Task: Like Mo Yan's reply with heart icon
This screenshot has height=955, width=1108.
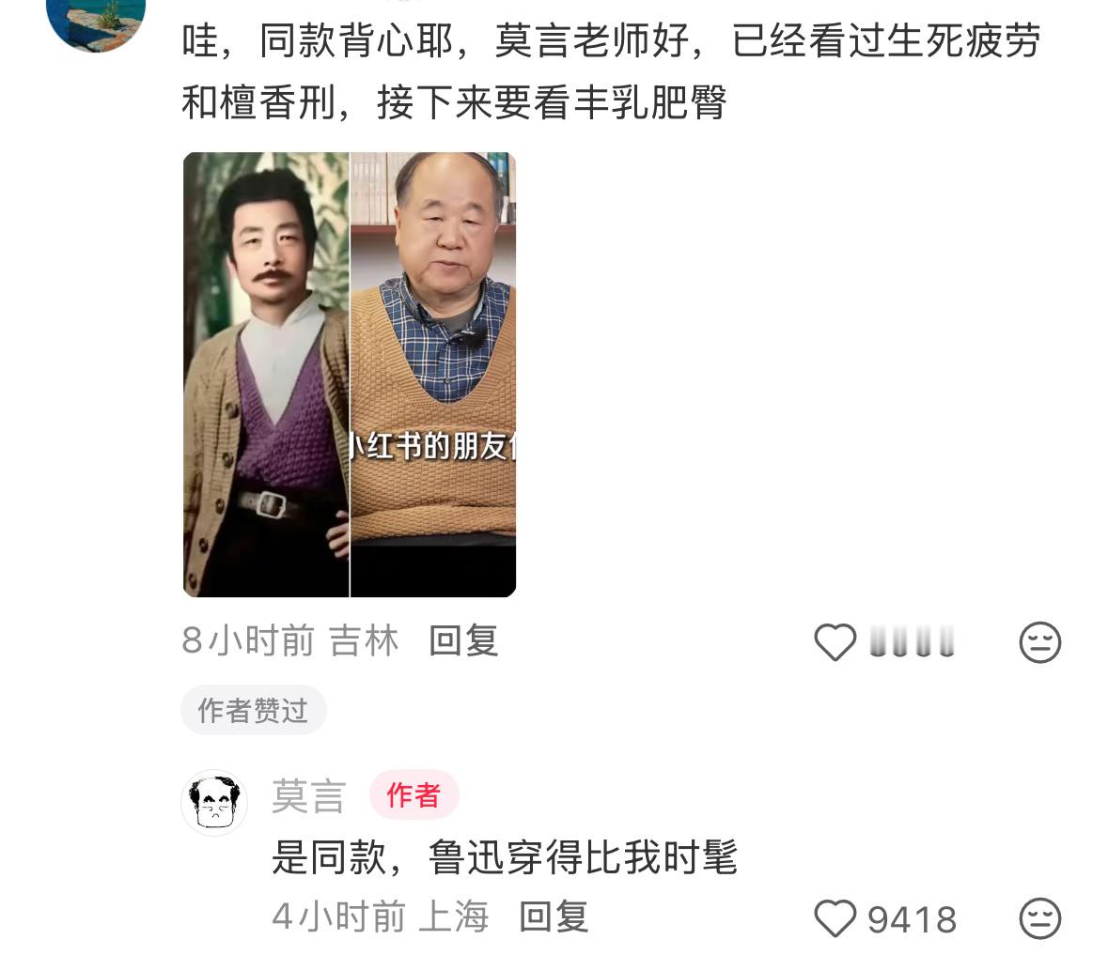Action: tap(835, 918)
